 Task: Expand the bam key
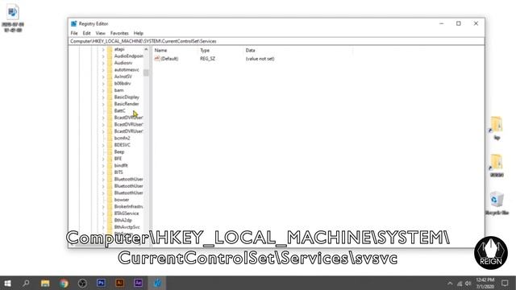point(103,90)
